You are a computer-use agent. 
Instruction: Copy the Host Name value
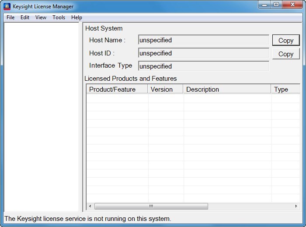coord(286,40)
